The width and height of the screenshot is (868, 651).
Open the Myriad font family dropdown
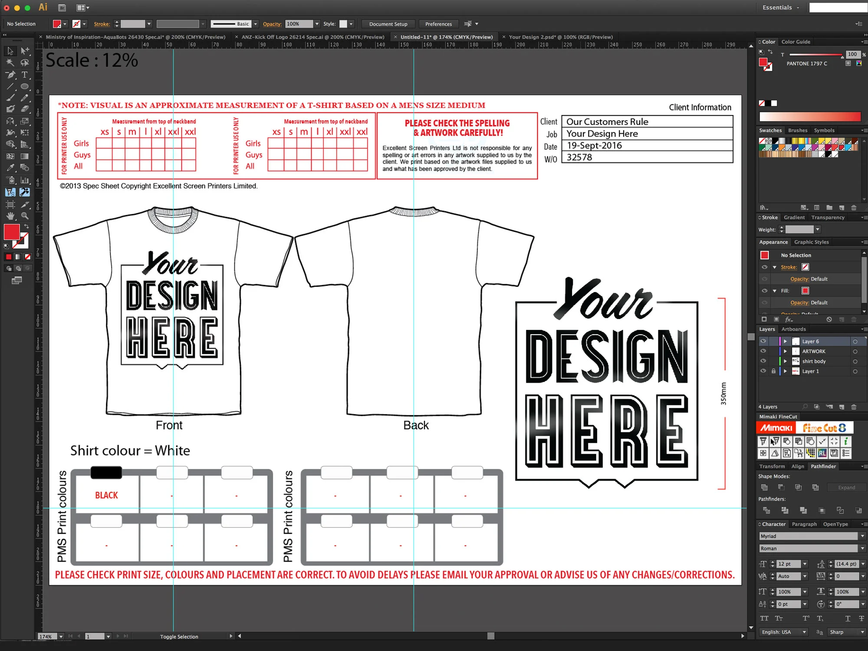(862, 536)
